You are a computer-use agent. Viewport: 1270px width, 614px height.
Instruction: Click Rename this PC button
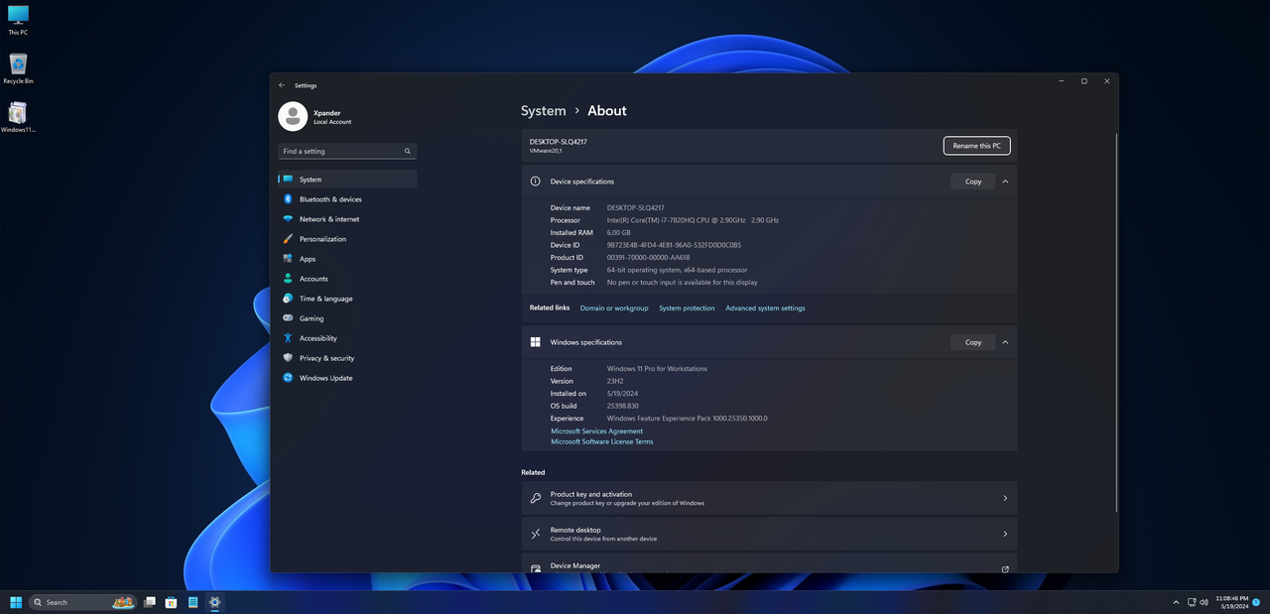(x=977, y=146)
